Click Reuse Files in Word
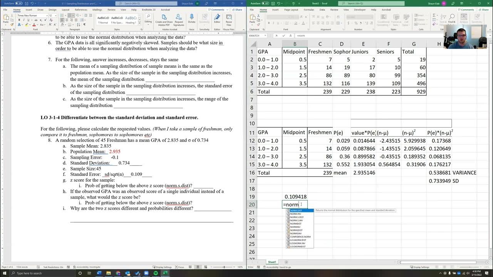Screen dimensions: 493x277 click(229, 19)
